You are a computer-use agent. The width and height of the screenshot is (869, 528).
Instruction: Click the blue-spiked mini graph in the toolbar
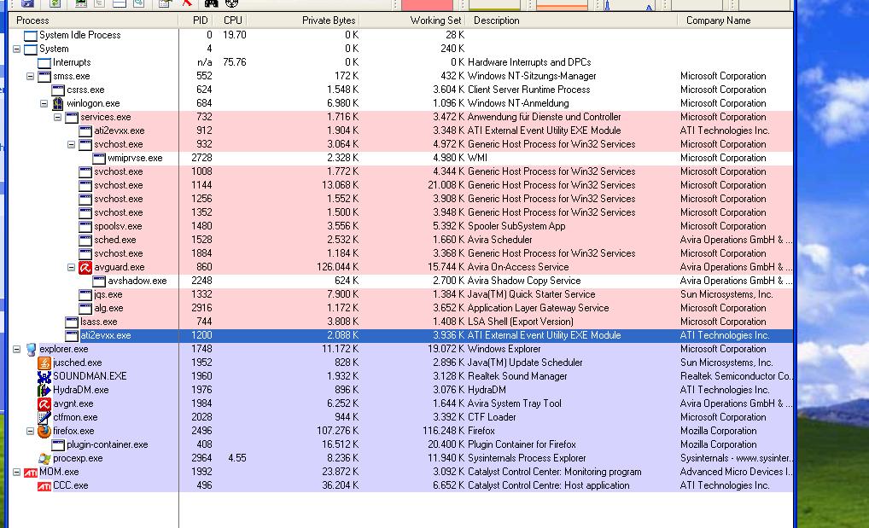tap(630, 5)
